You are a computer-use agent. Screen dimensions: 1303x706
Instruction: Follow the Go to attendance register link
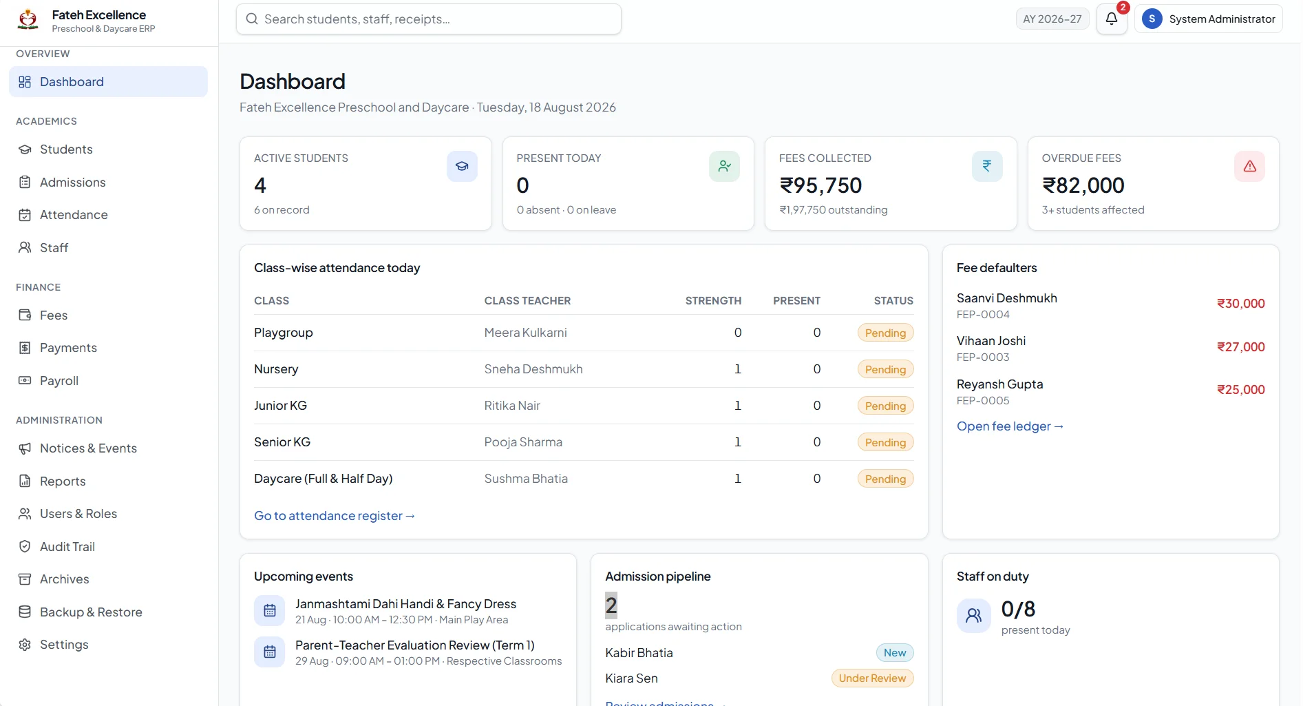click(335, 516)
